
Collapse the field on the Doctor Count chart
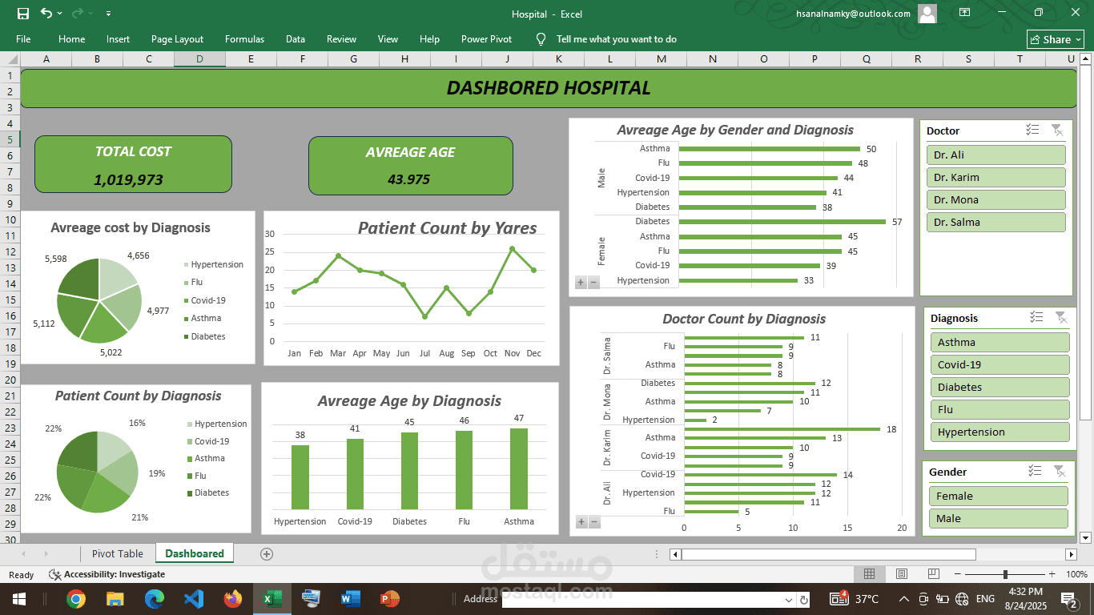point(594,522)
